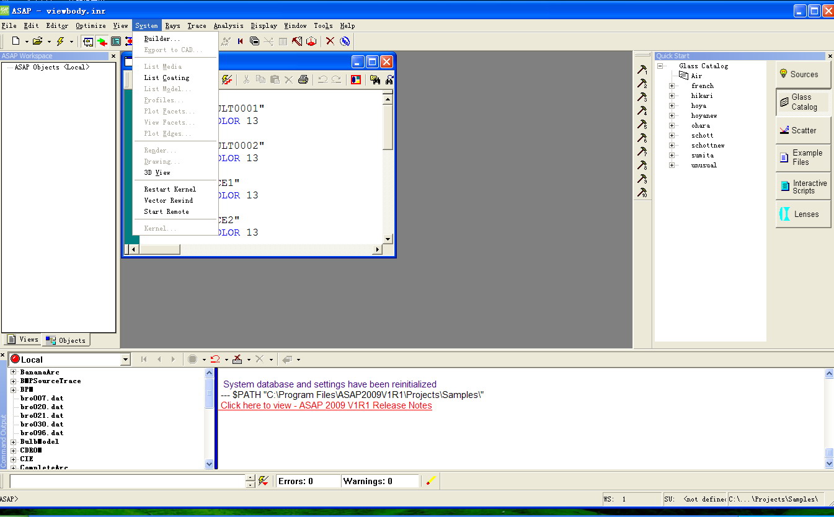834x517 pixels.
Task: Click the color palette icon in editor toolbar
Action: pos(356,79)
